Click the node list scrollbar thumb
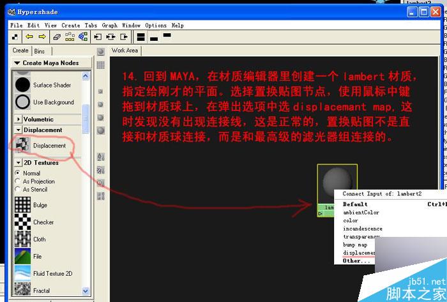 [86, 119]
